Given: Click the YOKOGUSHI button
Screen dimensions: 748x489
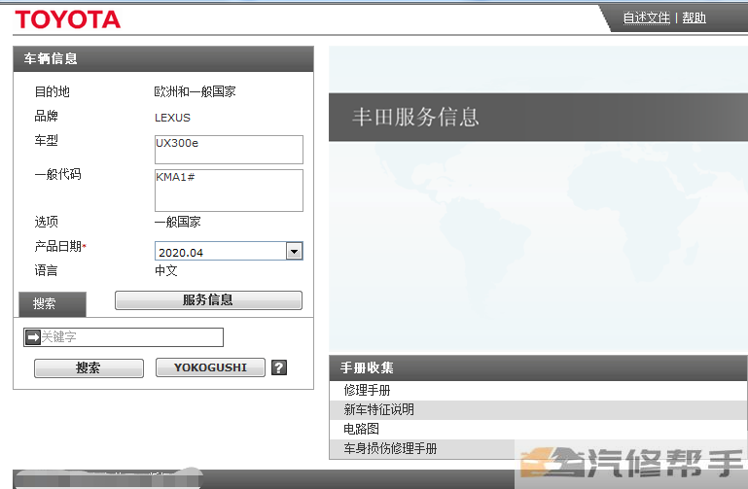Looking at the screenshot, I should (210, 367).
